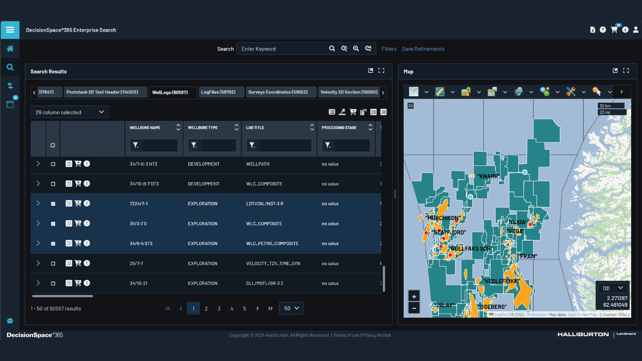Viewport: 642px width, 361px height.
Task: Expand Search Results panel to fullscreen
Action: point(382,71)
